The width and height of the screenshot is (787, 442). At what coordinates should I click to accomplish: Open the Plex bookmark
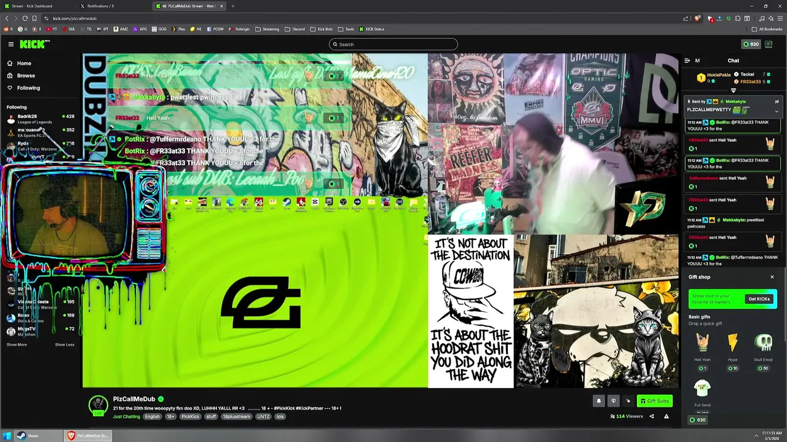(178, 29)
